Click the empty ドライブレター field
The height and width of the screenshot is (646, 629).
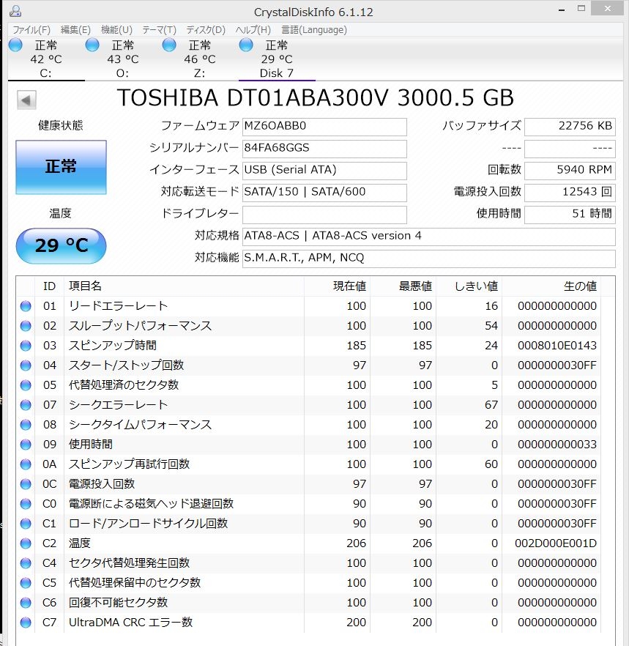[324, 214]
